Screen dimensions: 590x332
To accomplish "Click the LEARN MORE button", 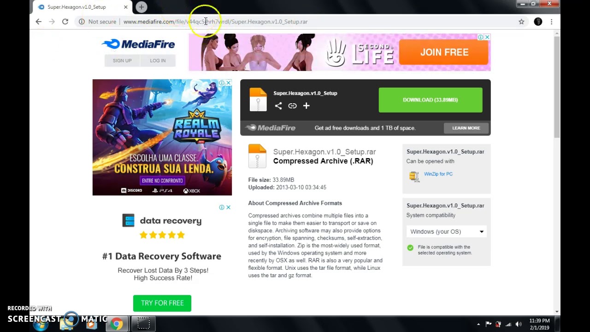I will [466, 128].
